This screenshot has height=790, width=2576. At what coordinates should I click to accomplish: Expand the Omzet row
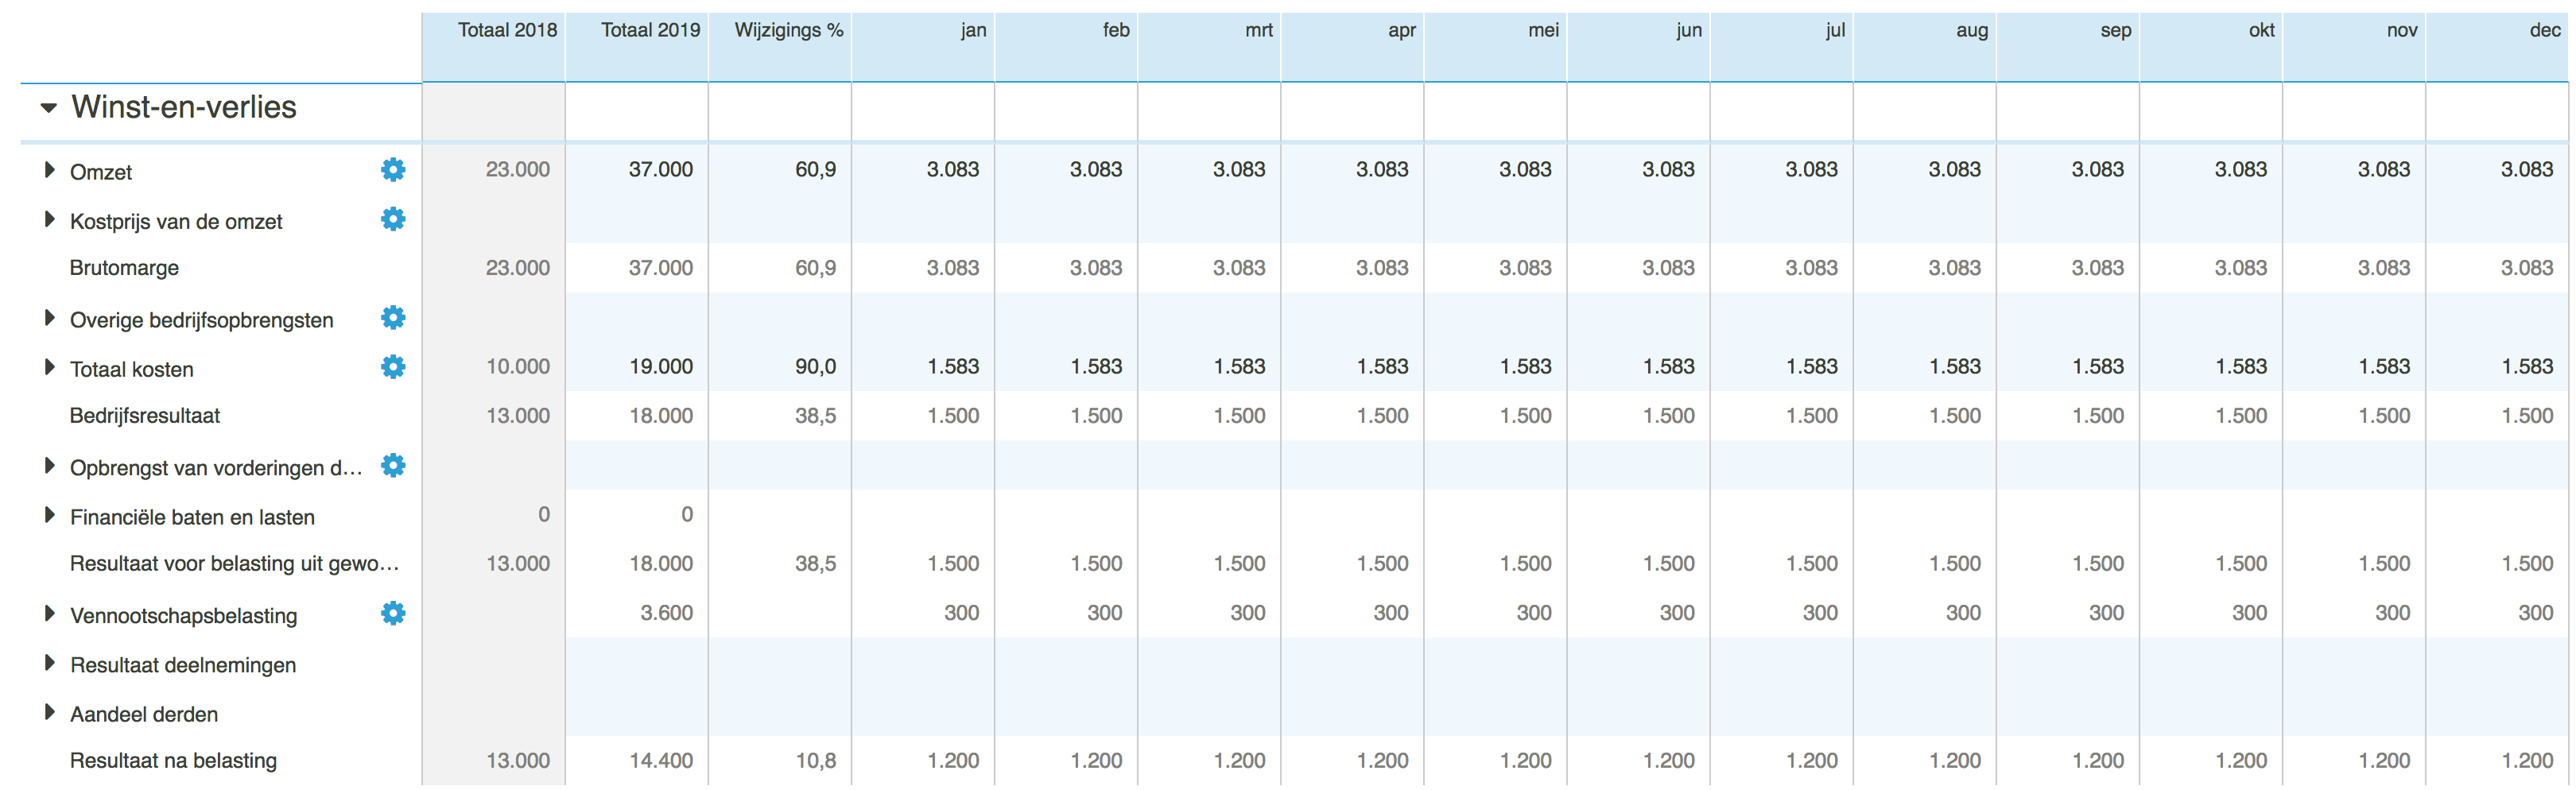pyautogui.click(x=49, y=170)
